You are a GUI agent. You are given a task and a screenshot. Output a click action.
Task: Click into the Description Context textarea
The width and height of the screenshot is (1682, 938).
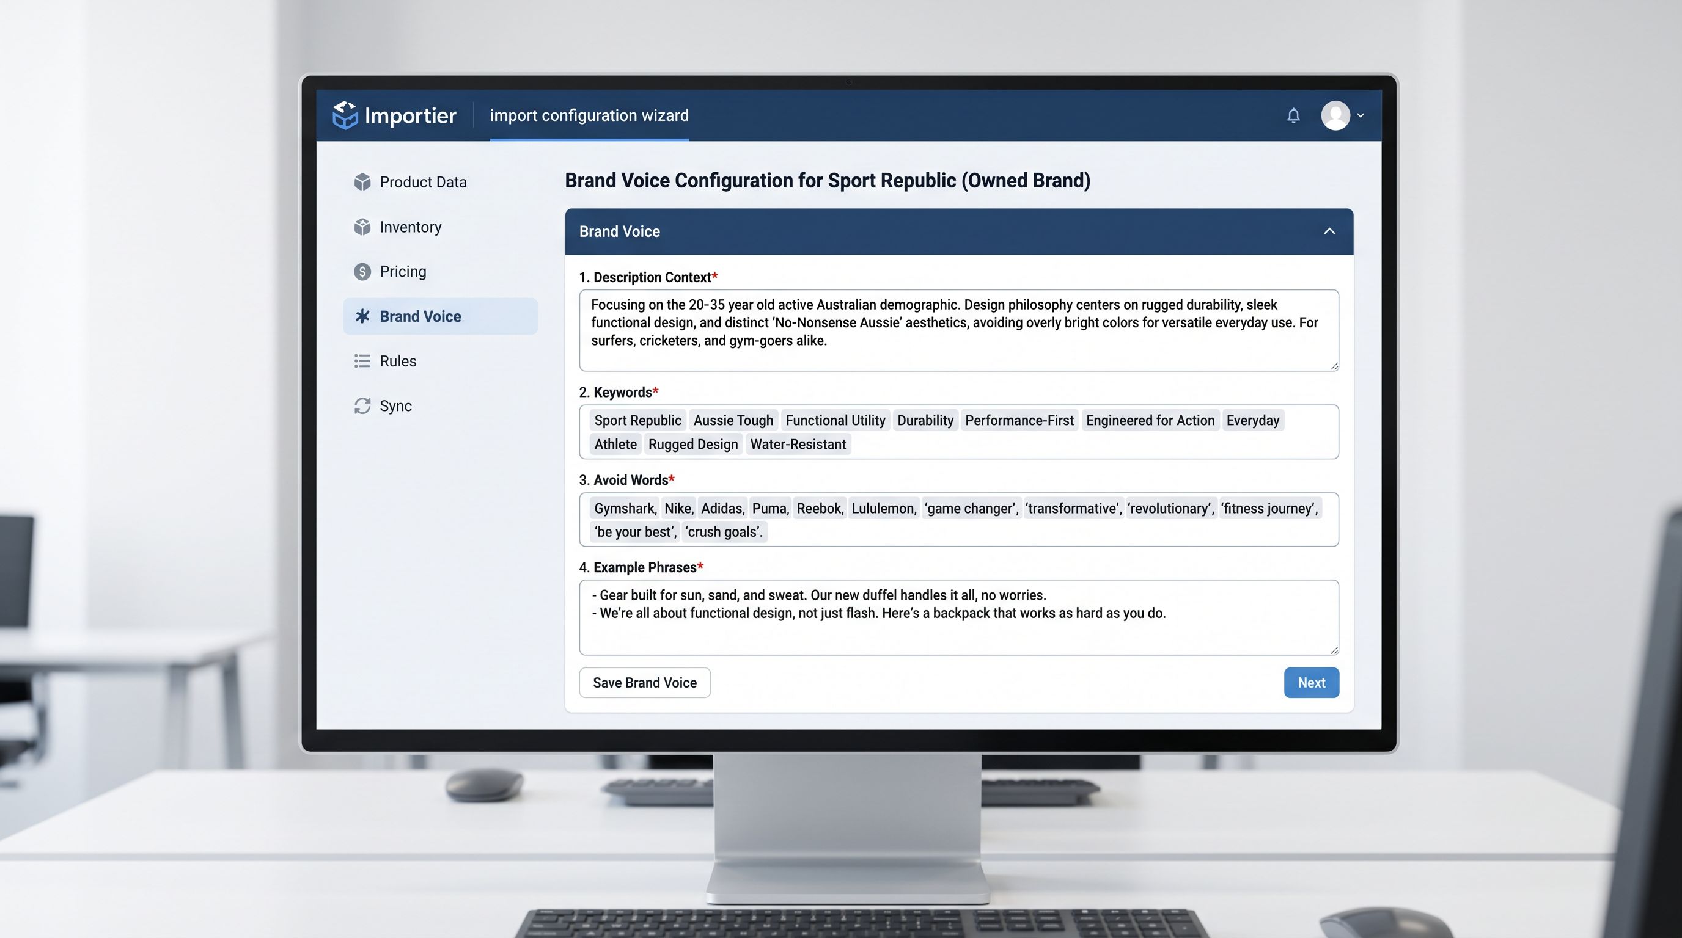coord(958,331)
